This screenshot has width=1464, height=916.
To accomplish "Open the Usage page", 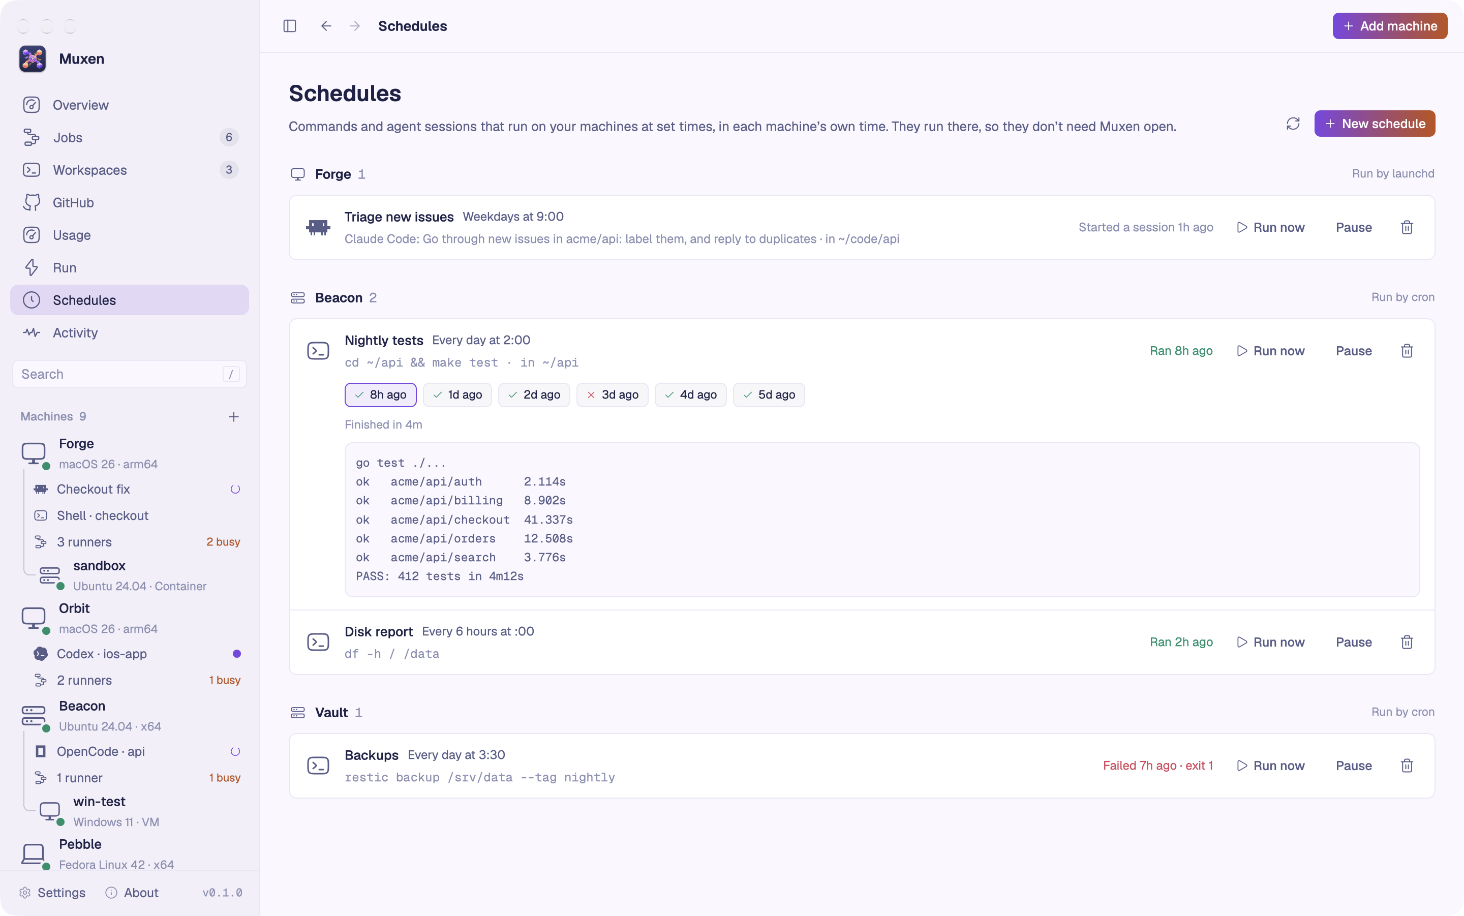I will 130,235.
